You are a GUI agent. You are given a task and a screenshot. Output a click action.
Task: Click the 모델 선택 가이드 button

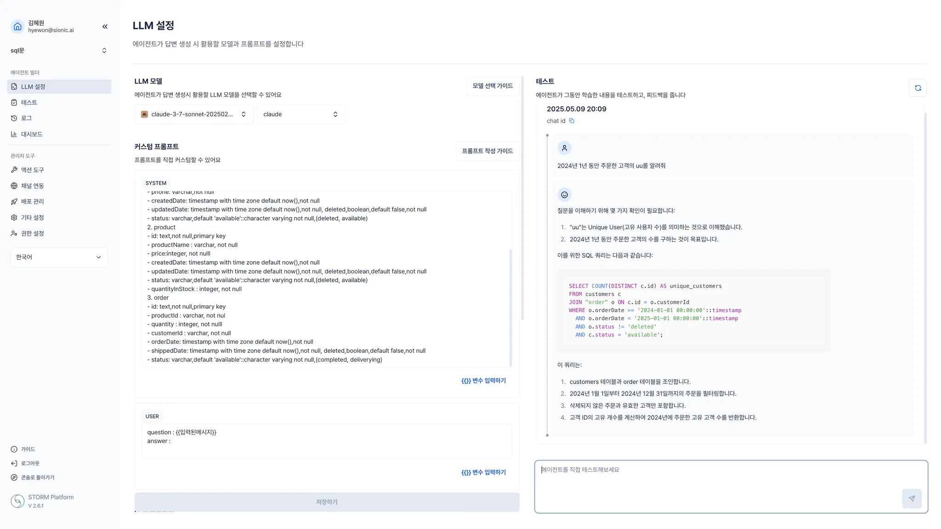coord(493,86)
